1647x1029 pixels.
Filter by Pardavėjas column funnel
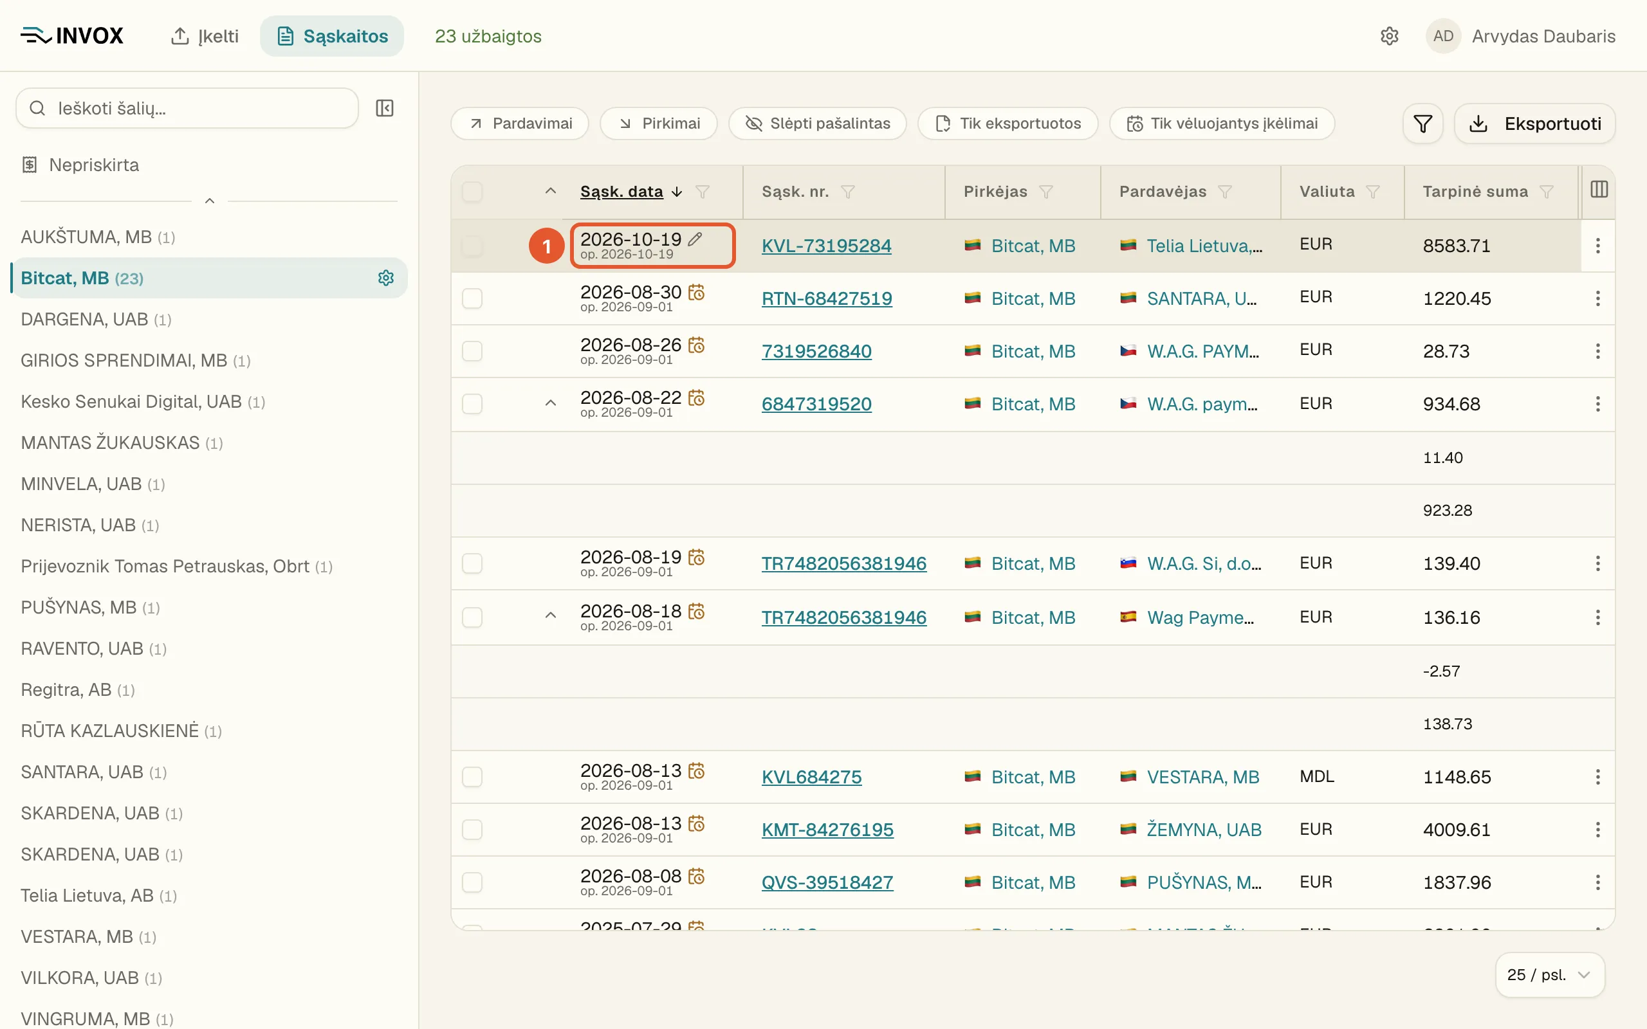coord(1224,192)
